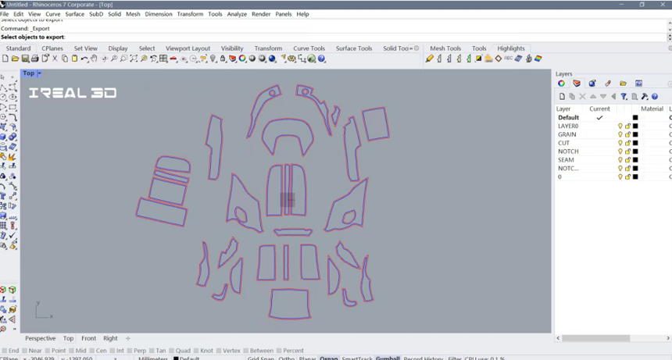Click the New file icon in Standard toolbar
Viewport: 672px width, 360px height.
tap(5, 59)
